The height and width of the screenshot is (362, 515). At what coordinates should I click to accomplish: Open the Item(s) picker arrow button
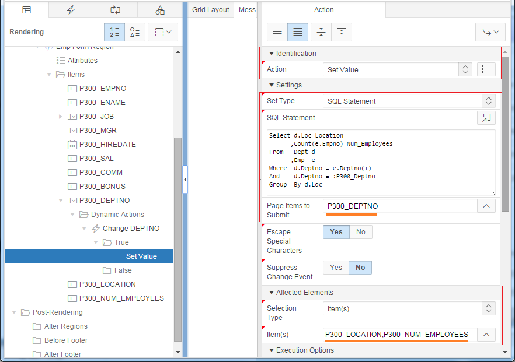click(486, 335)
